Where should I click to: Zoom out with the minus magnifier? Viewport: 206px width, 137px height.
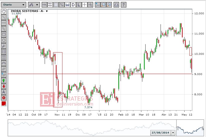pos(103,5)
